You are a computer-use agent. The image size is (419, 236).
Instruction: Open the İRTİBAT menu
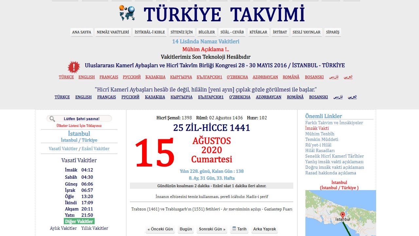click(x=280, y=32)
